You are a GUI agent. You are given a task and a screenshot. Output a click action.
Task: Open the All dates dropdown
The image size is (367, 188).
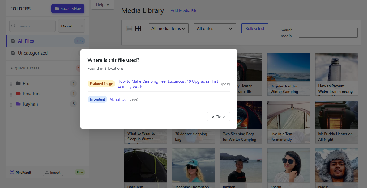[x=215, y=28]
